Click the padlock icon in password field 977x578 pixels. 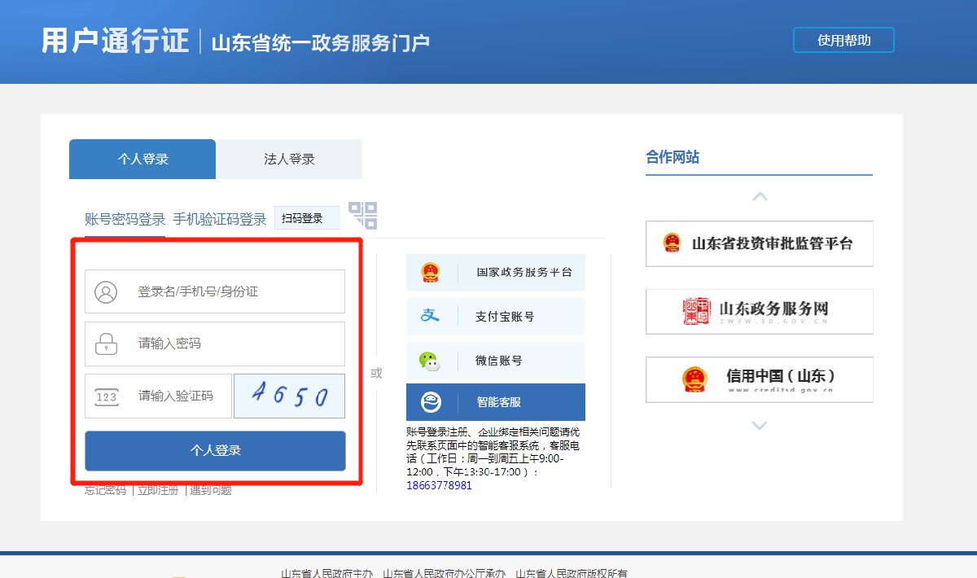tap(106, 344)
